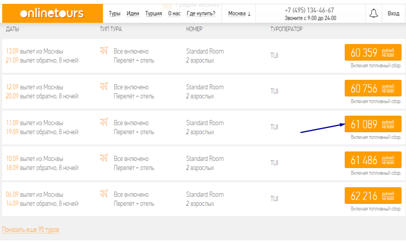
Task: Open the О нас page
Action: (174, 14)
